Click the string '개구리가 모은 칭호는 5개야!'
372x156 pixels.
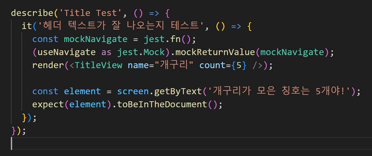279,91
